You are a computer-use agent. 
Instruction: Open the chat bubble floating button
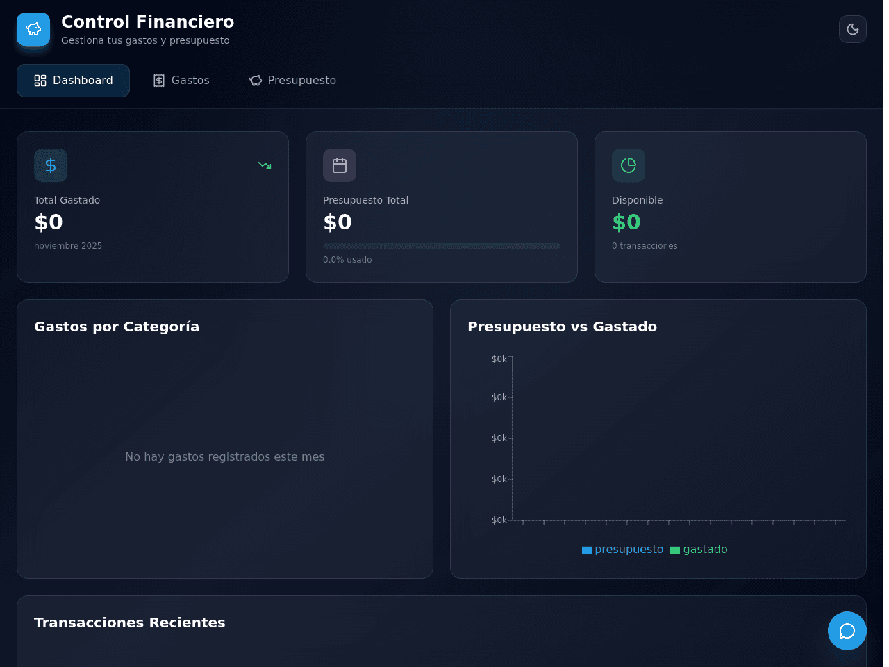[x=847, y=631]
